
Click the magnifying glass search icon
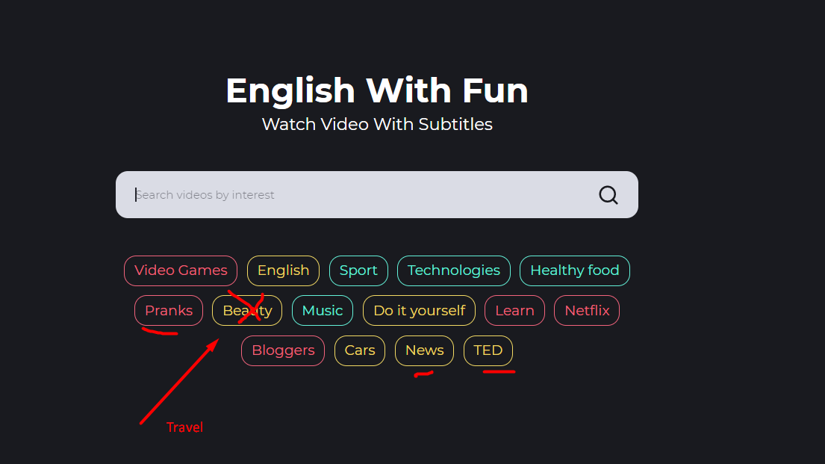608,195
